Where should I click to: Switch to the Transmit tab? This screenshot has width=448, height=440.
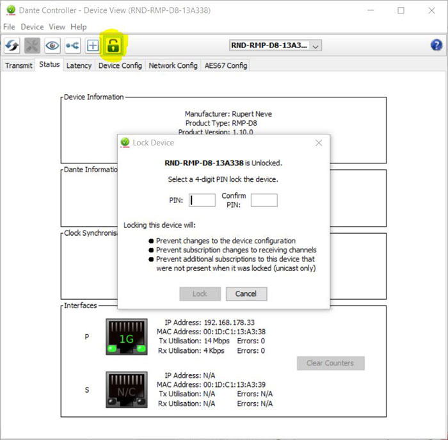[x=19, y=65]
